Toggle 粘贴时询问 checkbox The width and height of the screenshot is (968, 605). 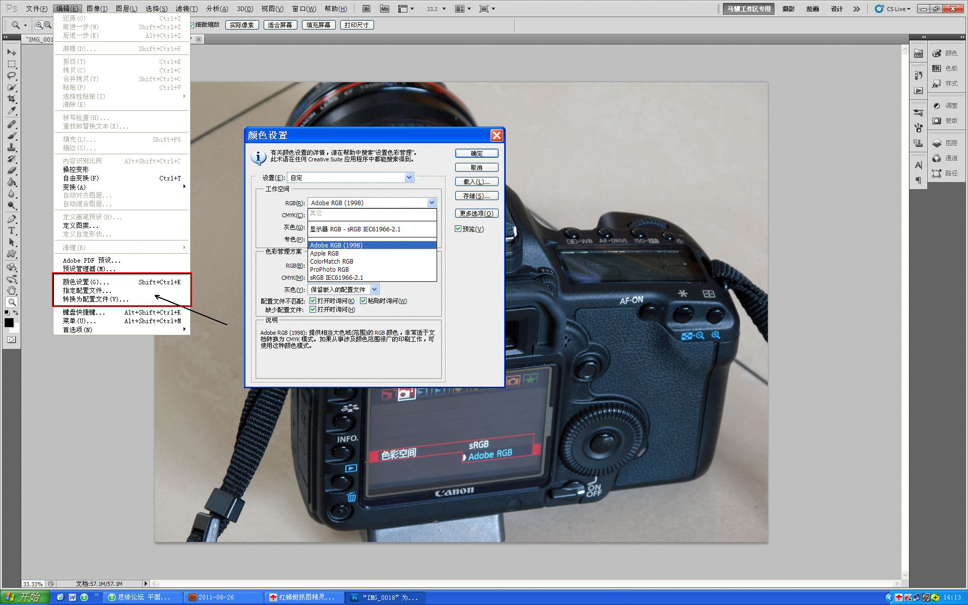363,301
